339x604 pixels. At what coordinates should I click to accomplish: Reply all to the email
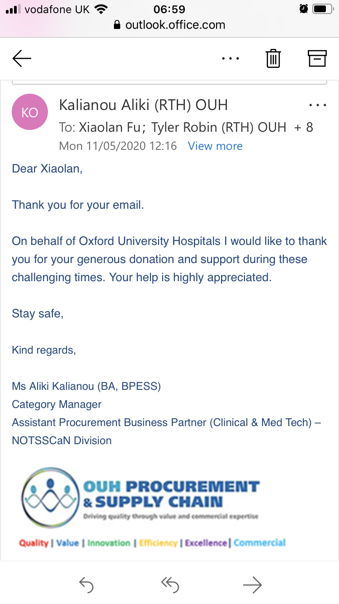(x=169, y=585)
